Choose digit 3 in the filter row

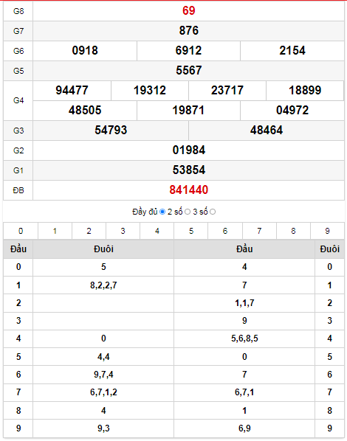[123, 231]
